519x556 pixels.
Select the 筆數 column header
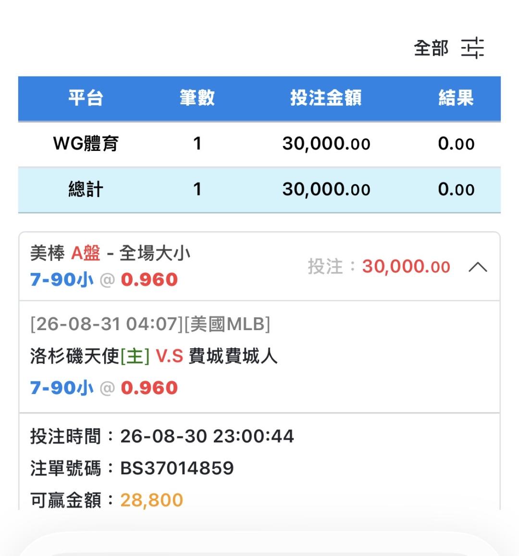(197, 98)
